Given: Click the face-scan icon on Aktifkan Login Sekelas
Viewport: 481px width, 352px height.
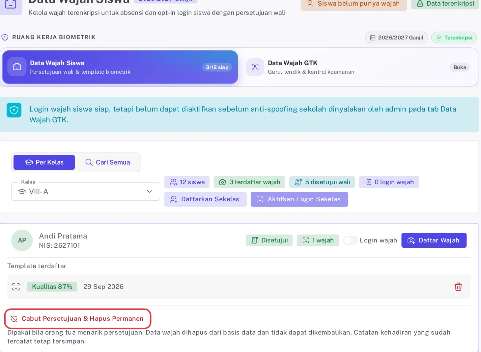Looking at the screenshot, I should point(260,199).
